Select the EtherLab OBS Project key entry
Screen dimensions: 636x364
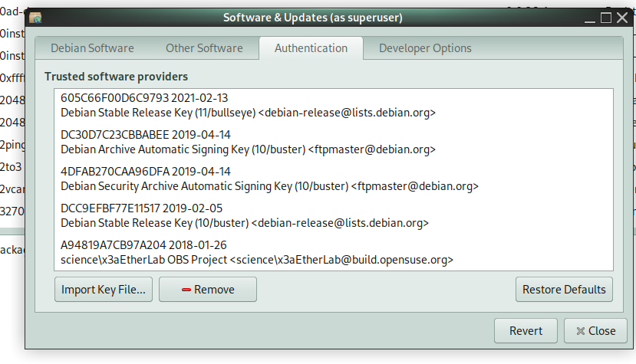pyautogui.click(x=334, y=253)
